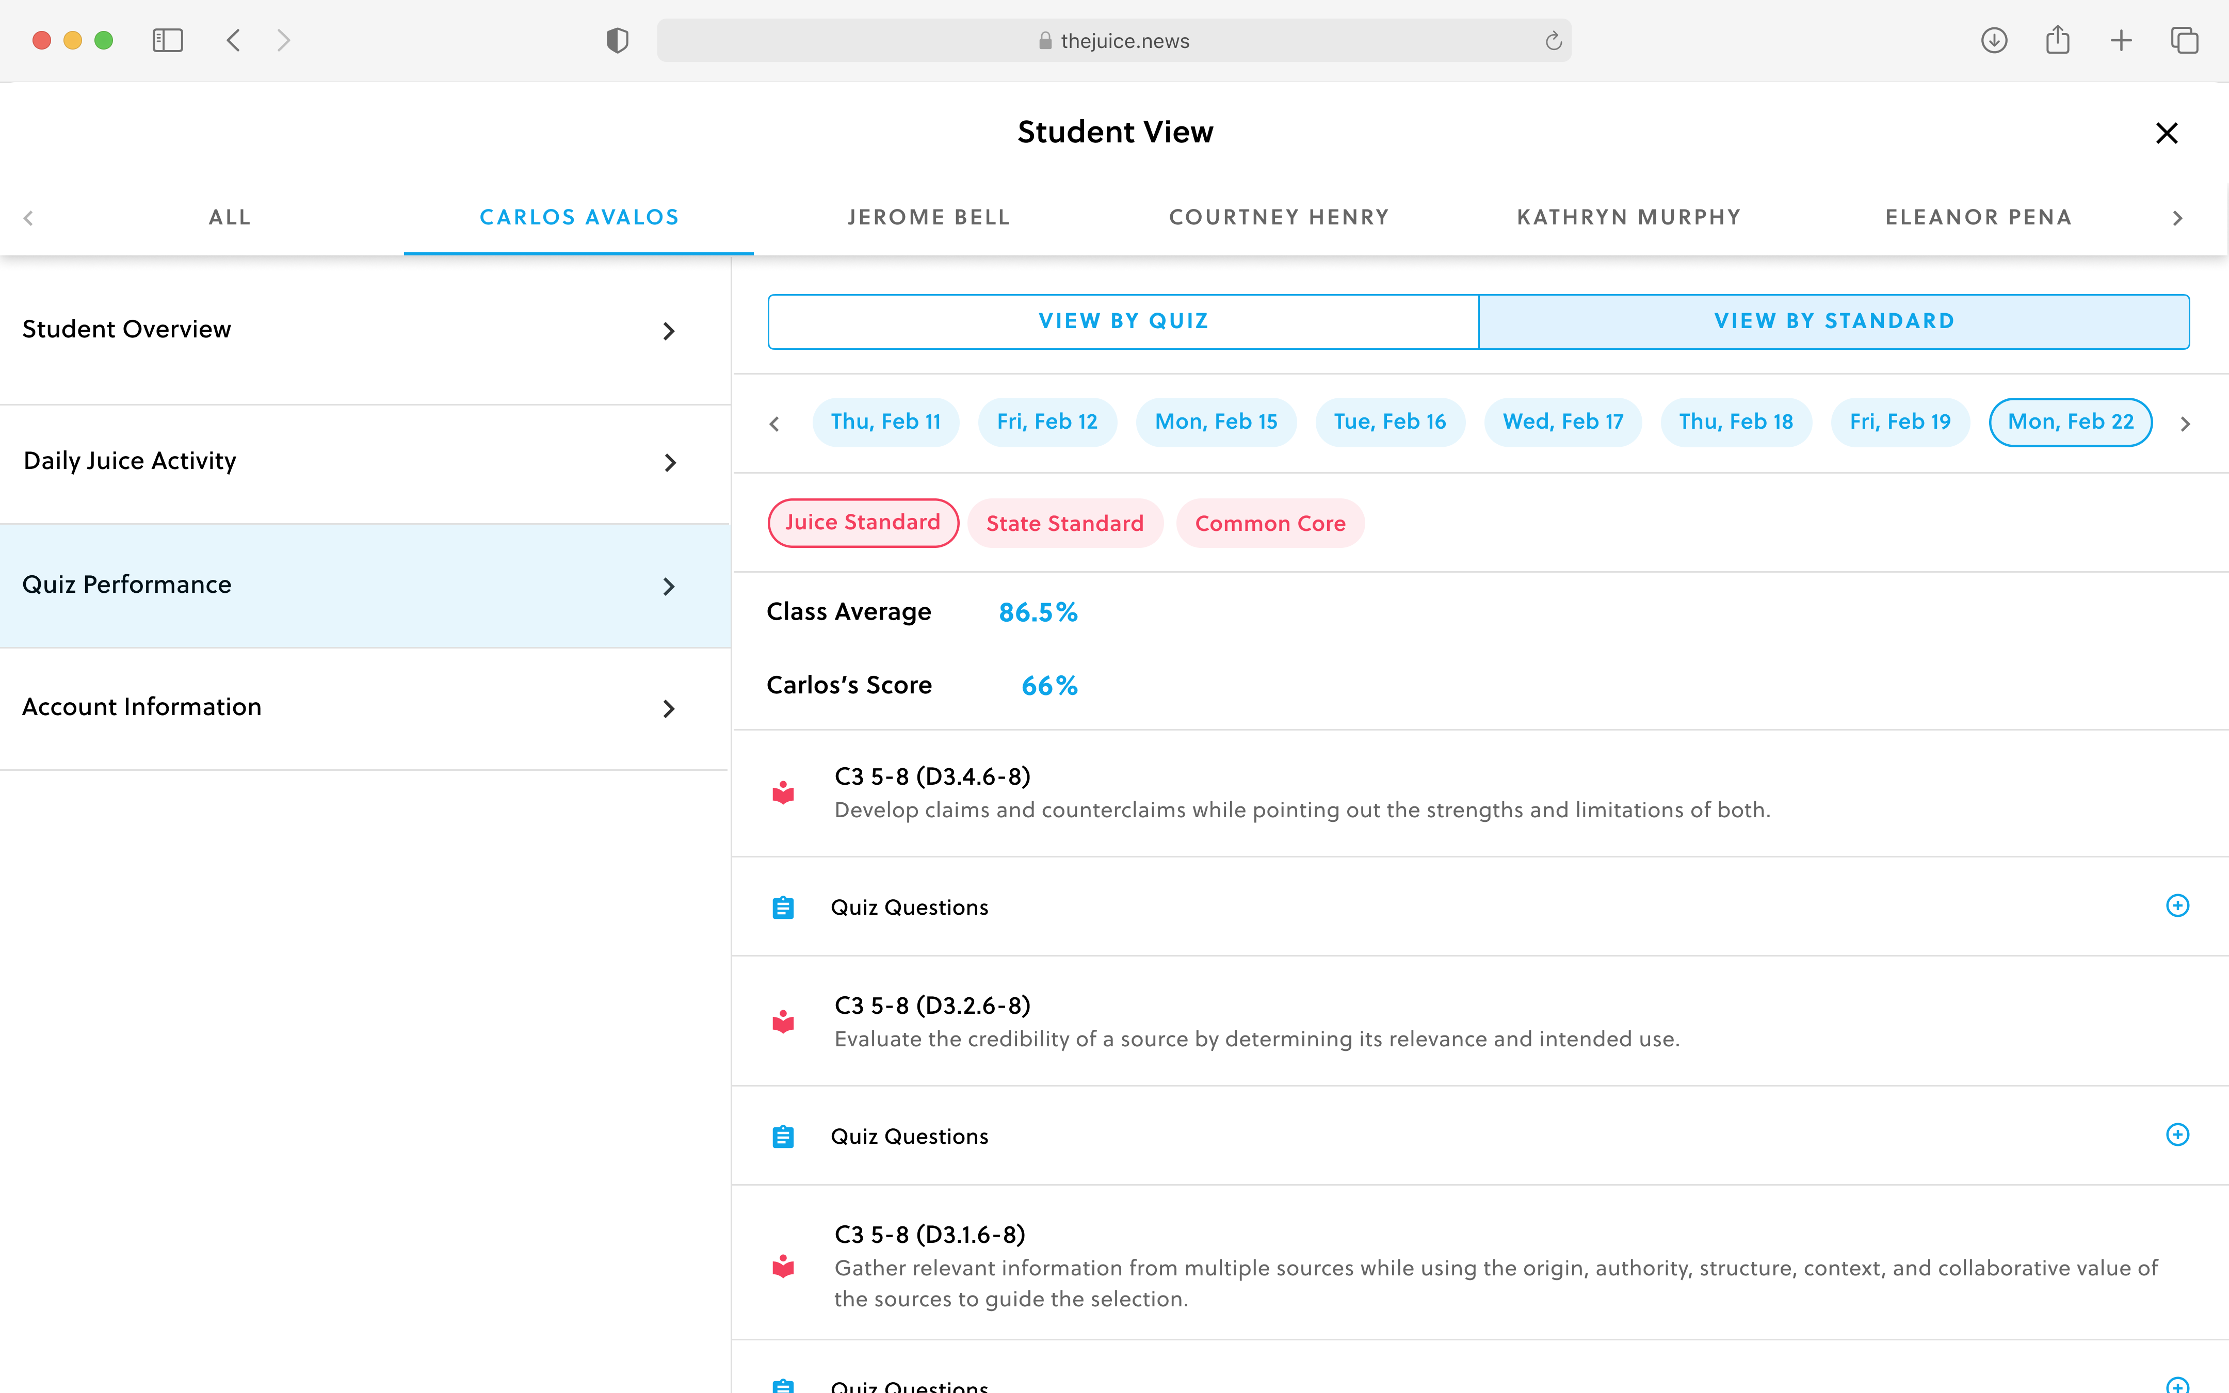The image size is (2229, 1393).
Task: Choose the Fri, Feb 12 date
Action: tap(1047, 422)
